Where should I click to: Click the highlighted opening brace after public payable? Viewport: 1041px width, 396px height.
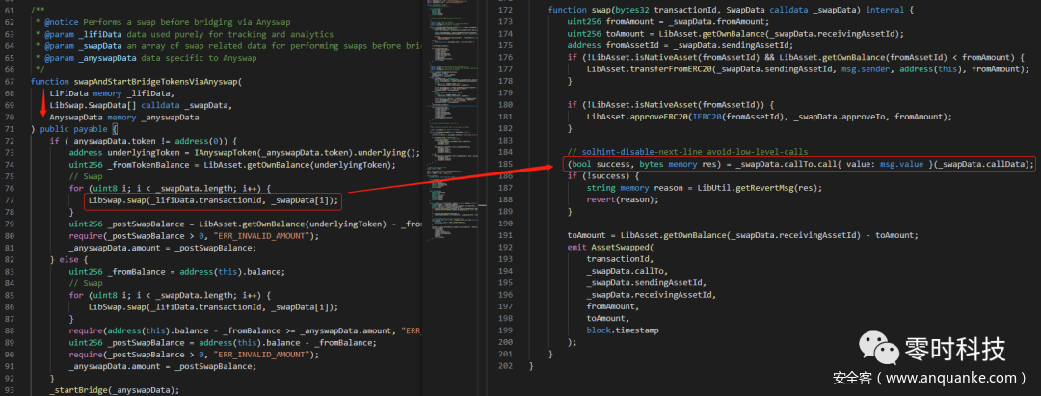[113, 129]
